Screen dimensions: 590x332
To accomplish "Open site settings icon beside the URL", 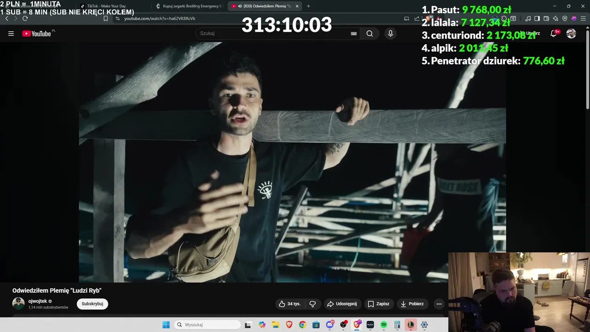I will point(118,18).
